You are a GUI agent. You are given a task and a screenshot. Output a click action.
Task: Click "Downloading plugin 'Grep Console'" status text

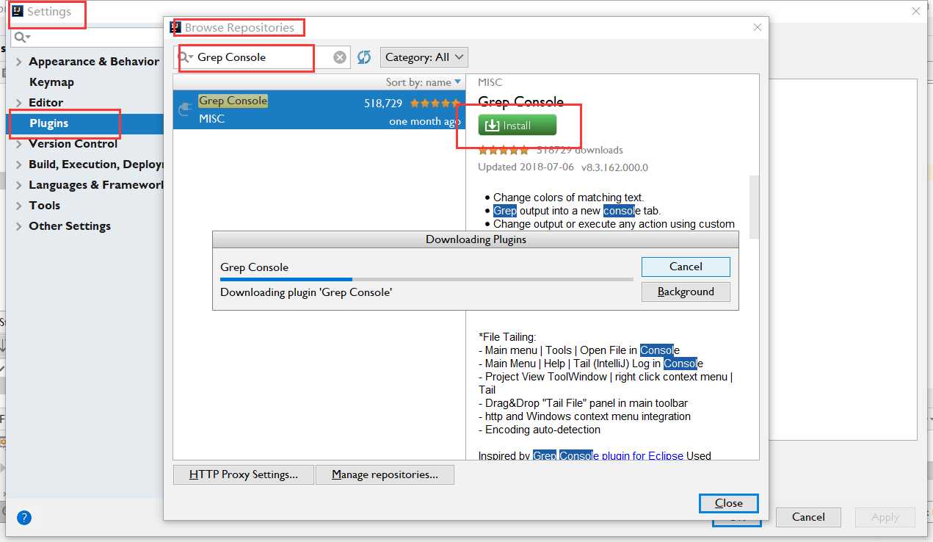click(306, 292)
